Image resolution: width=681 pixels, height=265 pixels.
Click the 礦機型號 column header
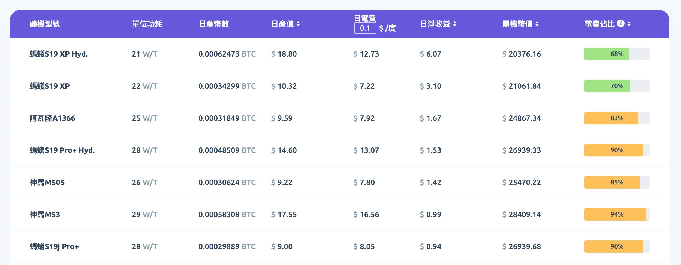click(45, 24)
